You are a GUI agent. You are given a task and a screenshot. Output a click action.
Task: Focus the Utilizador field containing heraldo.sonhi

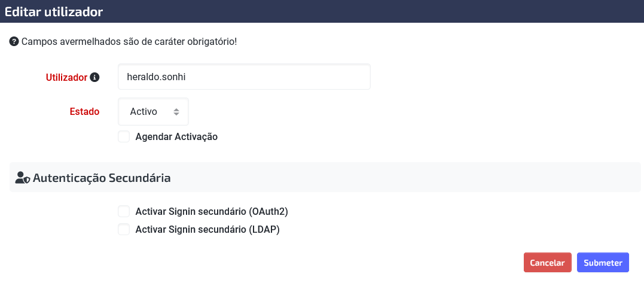coord(244,77)
